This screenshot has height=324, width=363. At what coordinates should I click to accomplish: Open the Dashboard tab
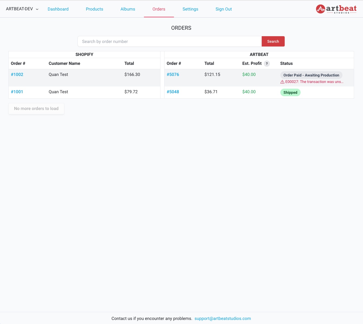58,9
